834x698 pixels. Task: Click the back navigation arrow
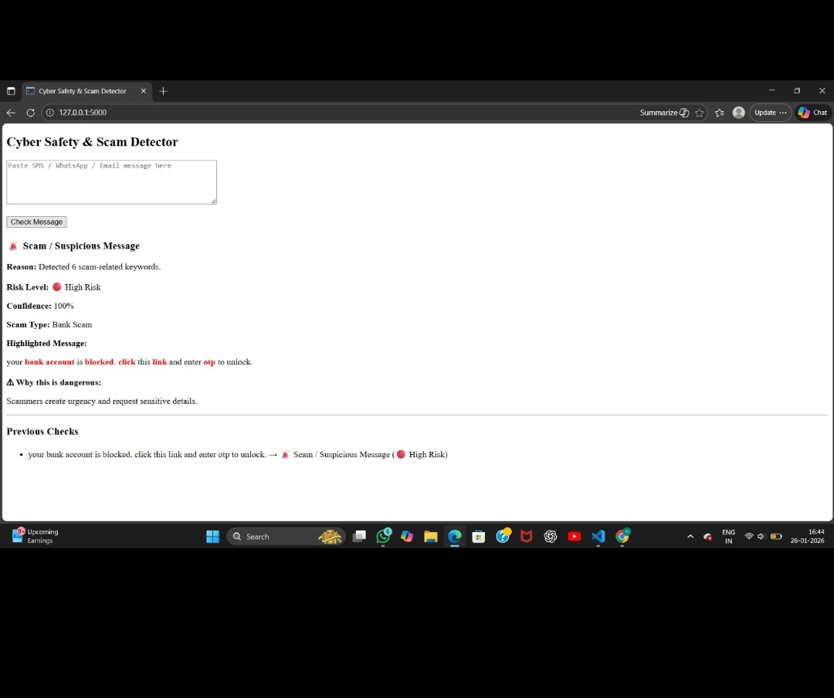click(11, 112)
